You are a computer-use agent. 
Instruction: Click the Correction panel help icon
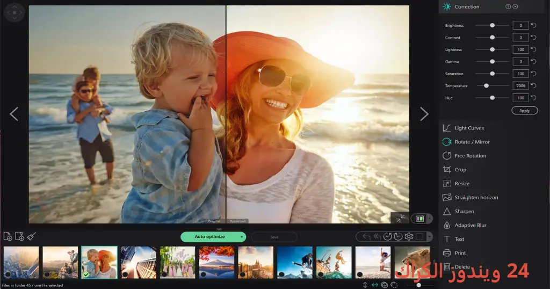(x=508, y=6)
